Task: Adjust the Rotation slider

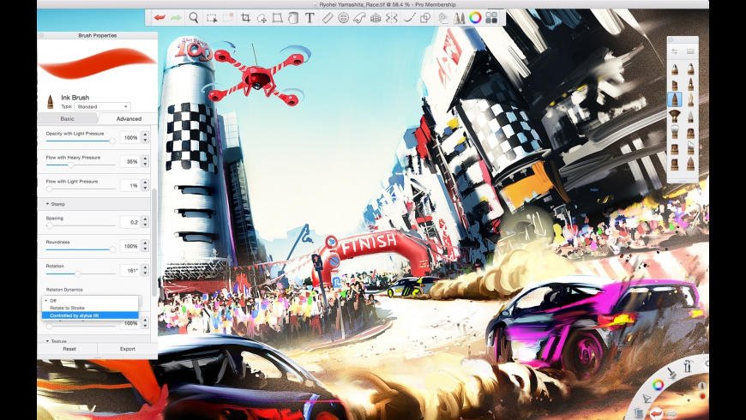Action: (x=81, y=273)
